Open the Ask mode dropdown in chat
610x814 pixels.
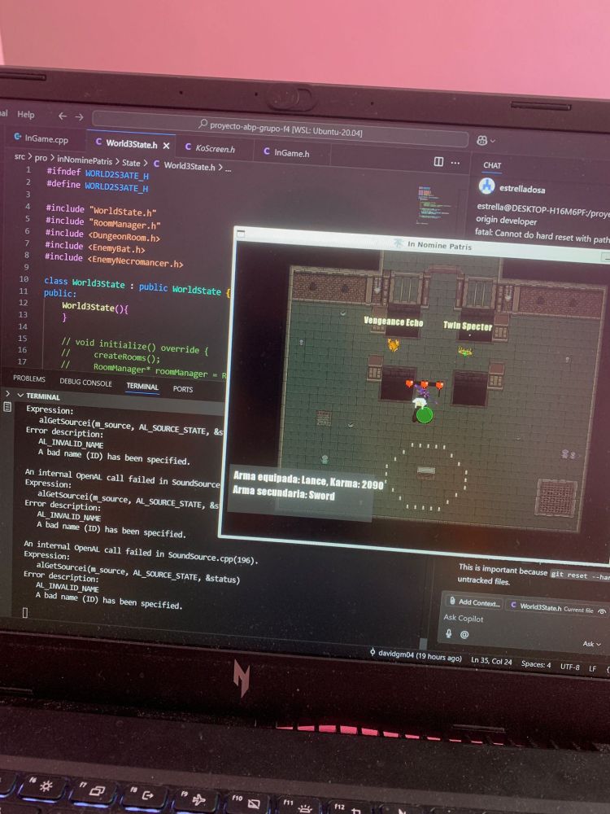(x=591, y=644)
